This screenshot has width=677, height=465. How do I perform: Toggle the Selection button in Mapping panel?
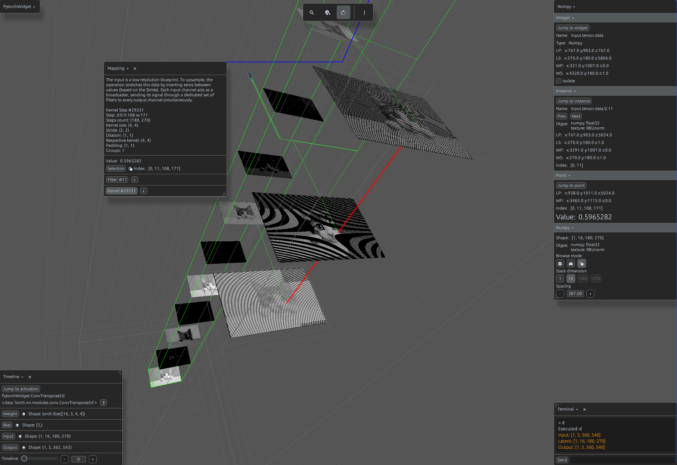[x=116, y=168]
